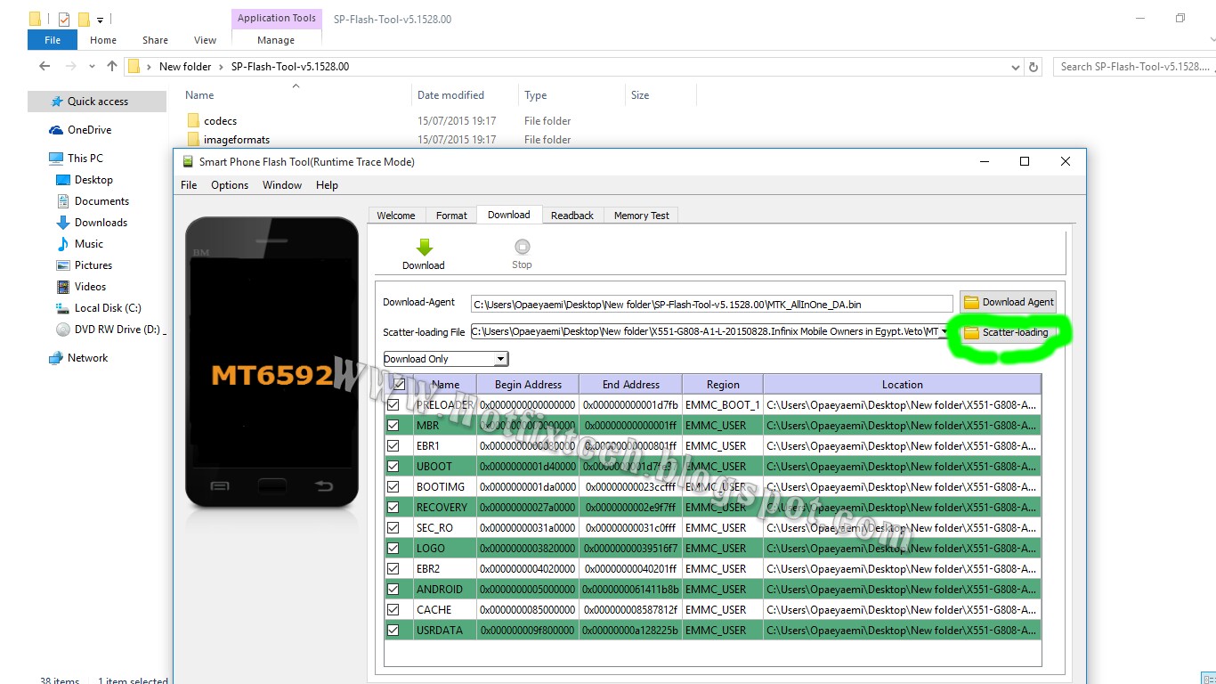
Task: Open the Explorer Share ribbon tab
Action: coord(155,40)
